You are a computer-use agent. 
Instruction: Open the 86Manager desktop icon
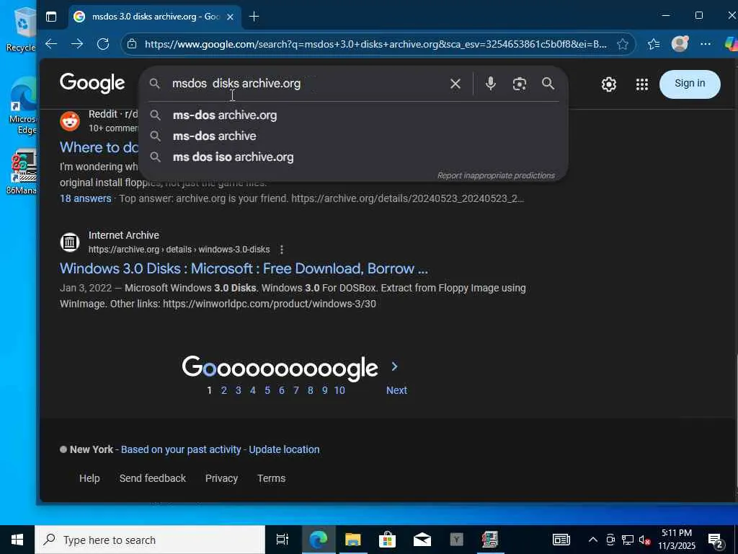pyautogui.click(x=22, y=172)
